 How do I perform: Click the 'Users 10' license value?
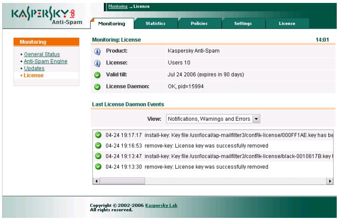(179, 63)
